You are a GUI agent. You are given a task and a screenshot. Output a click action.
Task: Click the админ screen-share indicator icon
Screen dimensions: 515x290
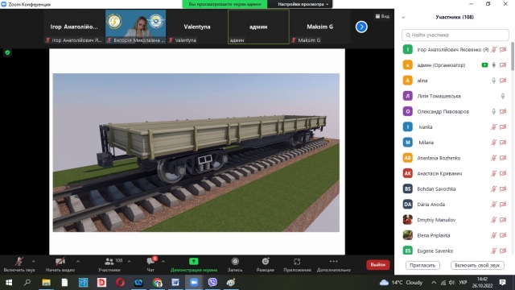484,65
